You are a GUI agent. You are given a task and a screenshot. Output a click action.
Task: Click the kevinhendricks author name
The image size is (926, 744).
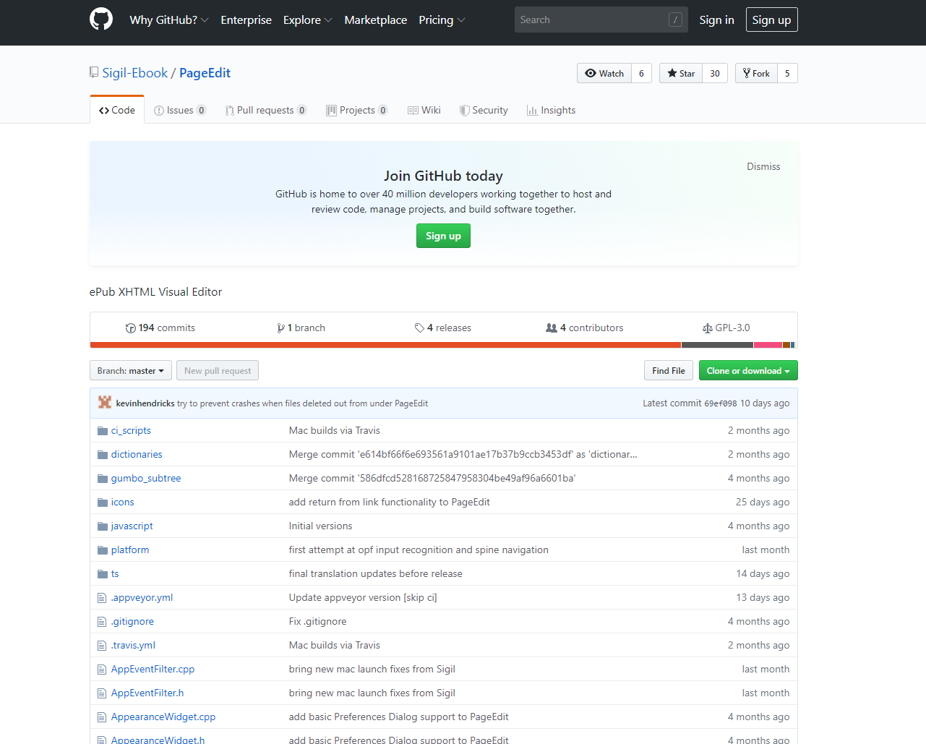click(145, 403)
